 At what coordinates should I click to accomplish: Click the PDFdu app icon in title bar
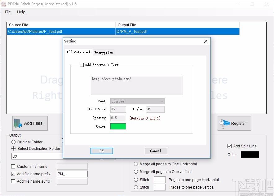coord(4,4)
